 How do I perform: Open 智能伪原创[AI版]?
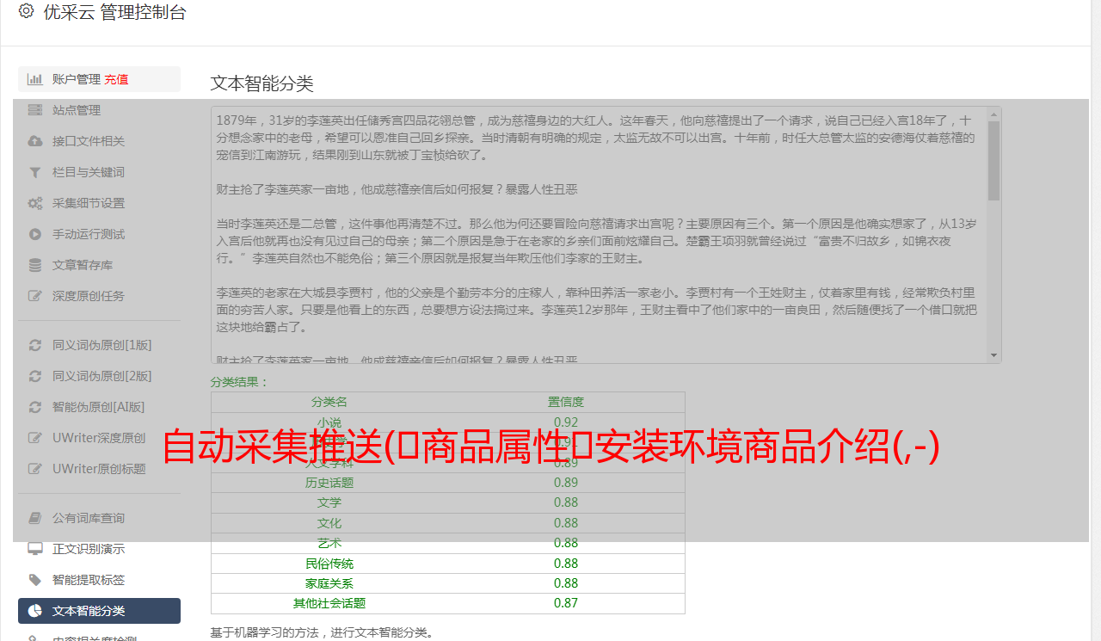tap(99, 407)
